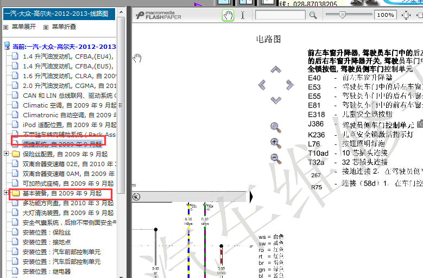Open the root node 当前:一汽-大众-高尔夫-2012-2013
Image resolution: width=423 pixels, height=278 pixels.
[64, 47]
